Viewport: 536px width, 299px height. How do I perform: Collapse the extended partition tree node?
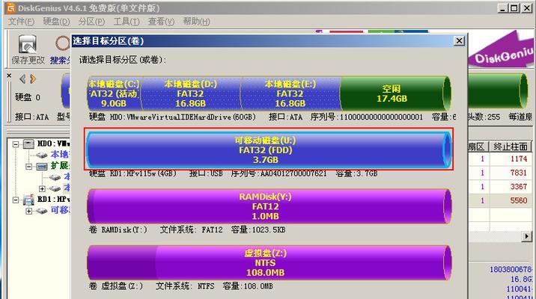pyautogui.click(x=28, y=167)
